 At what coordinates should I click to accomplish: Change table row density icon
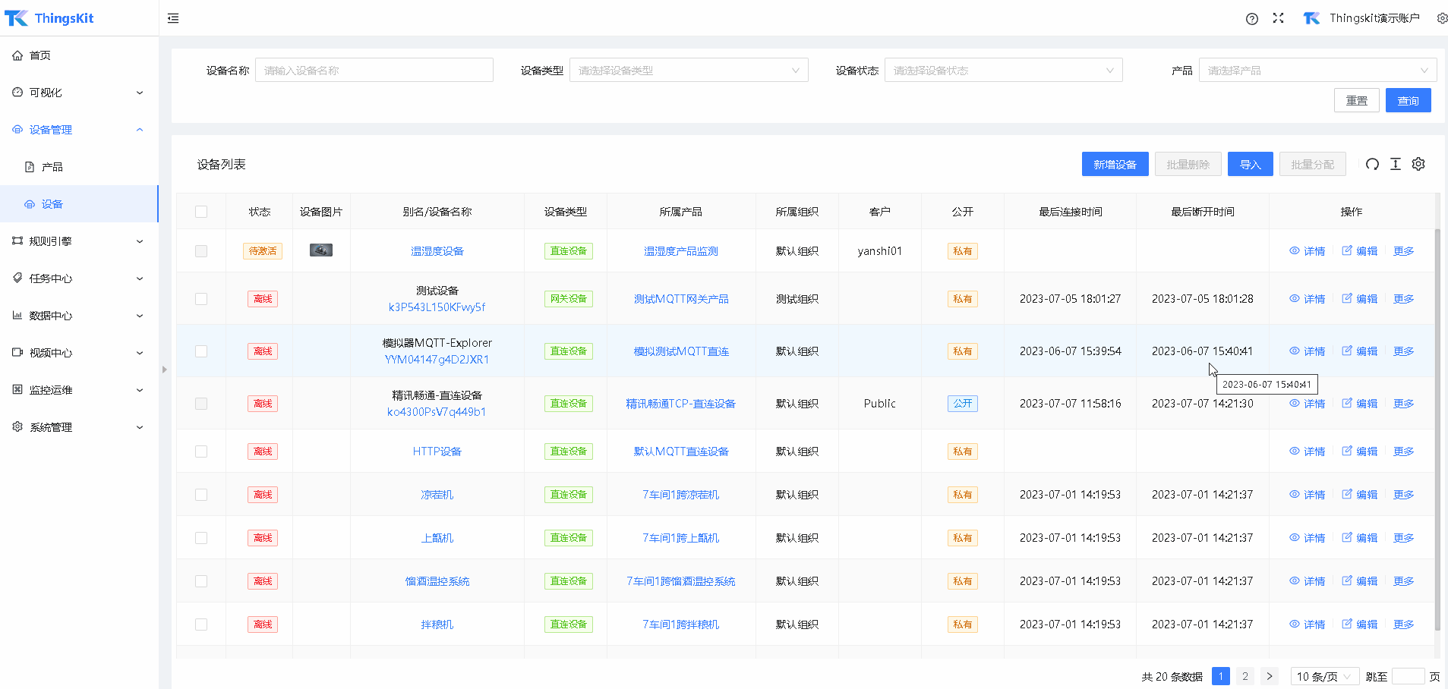click(1396, 164)
